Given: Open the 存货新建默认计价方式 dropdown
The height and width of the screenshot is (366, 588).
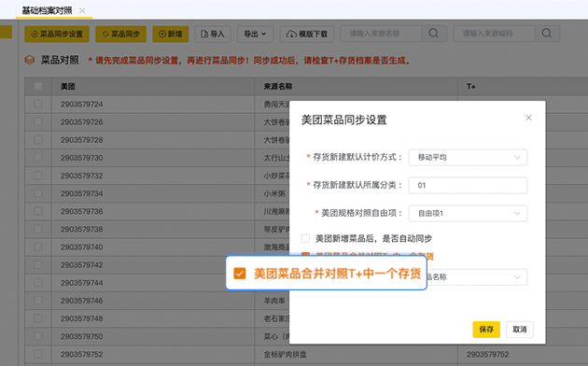Looking at the screenshot, I should click(468, 158).
